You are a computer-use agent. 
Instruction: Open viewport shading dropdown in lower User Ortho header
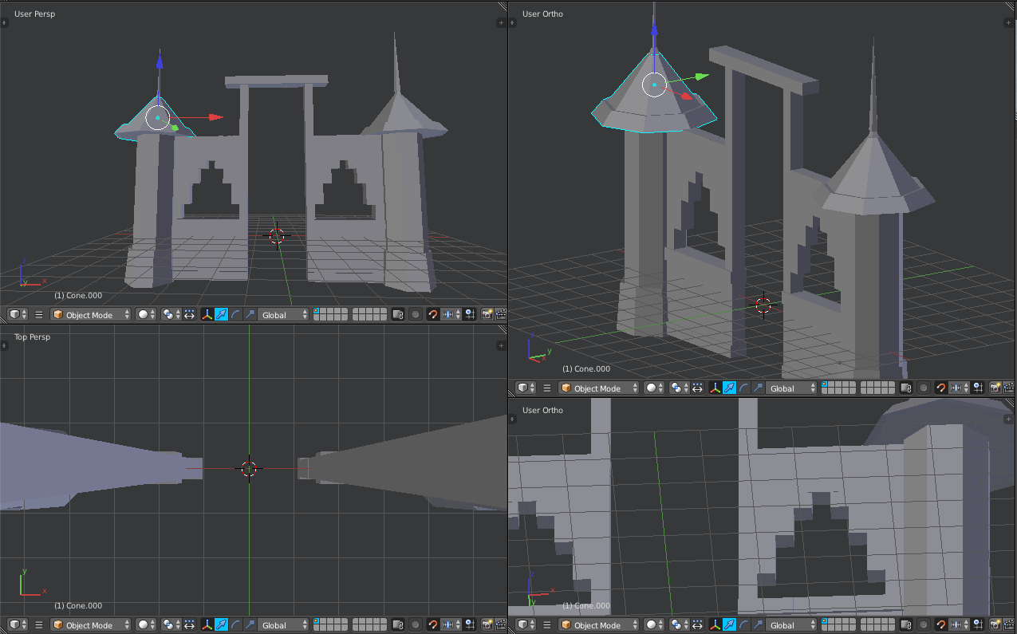click(x=654, y=624)
